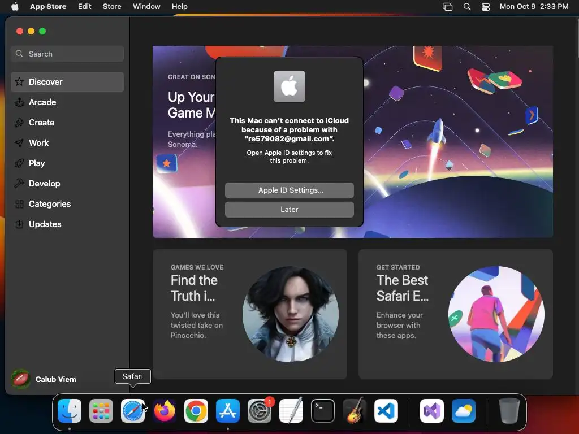Select the Develop category
Screen dimensions: 579x434
[67, 184]
